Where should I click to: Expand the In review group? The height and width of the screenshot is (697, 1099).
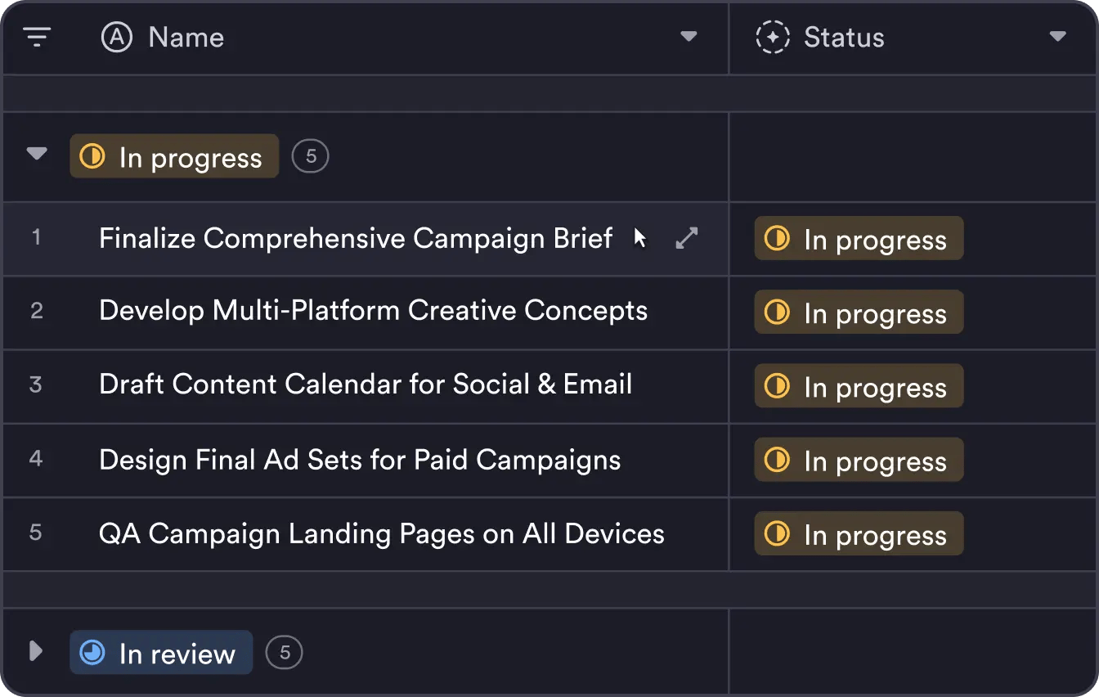[x=35, y=651]
